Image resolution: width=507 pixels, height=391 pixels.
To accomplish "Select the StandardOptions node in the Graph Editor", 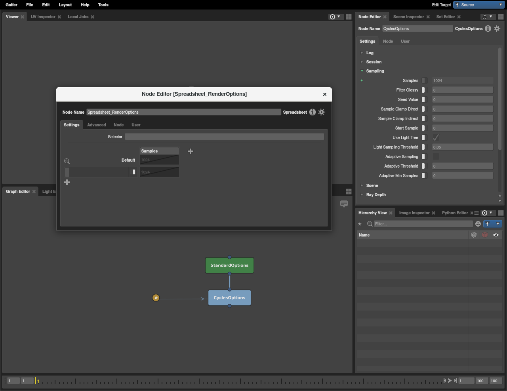I will (229, 265).
